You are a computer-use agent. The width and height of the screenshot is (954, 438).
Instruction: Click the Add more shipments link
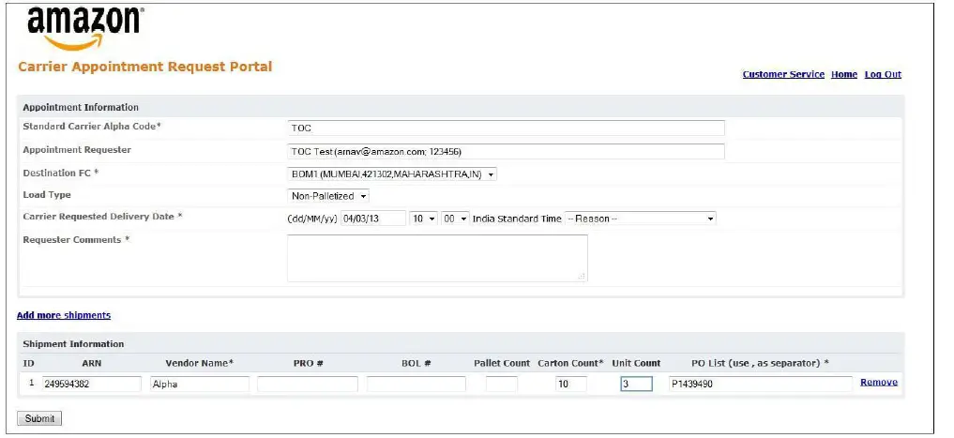click(x=64, y=315)
